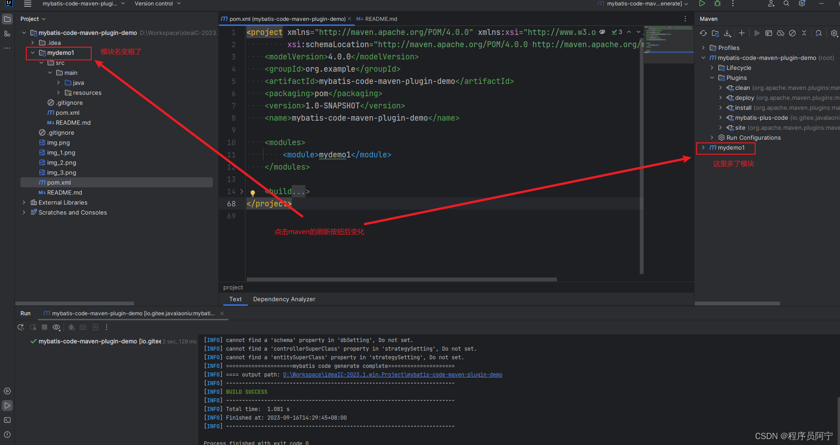Switch to the README.md editor tab
This screenshot has height=445, width=840.
[376, 19]
